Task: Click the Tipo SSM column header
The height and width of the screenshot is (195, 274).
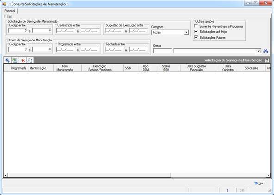Action: point(148,68)
